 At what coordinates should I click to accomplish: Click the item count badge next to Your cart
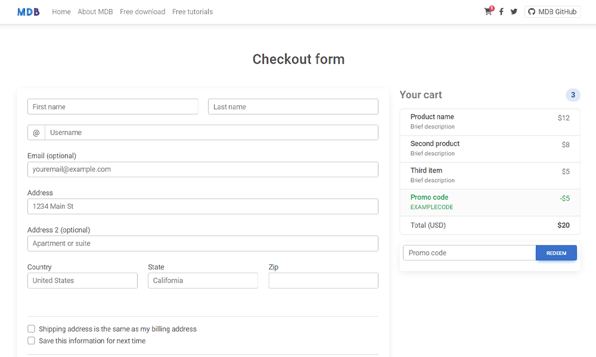tap(573, 95)
